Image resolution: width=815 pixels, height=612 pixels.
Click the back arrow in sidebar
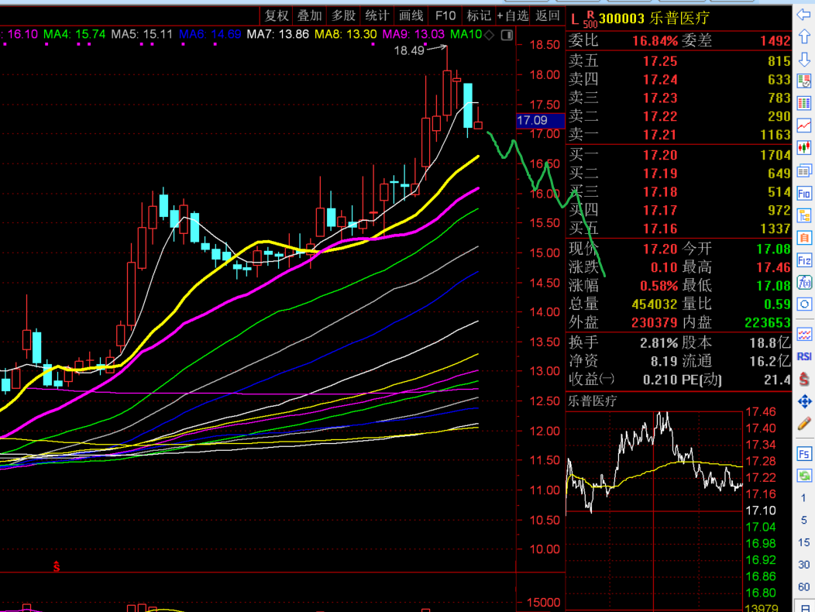803,15
